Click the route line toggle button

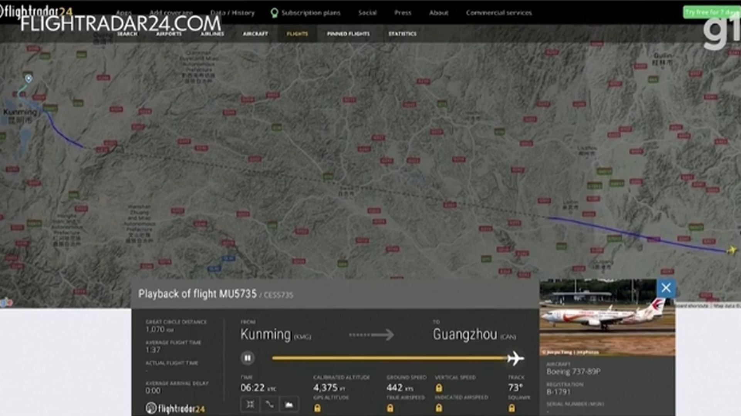point(269,404)
